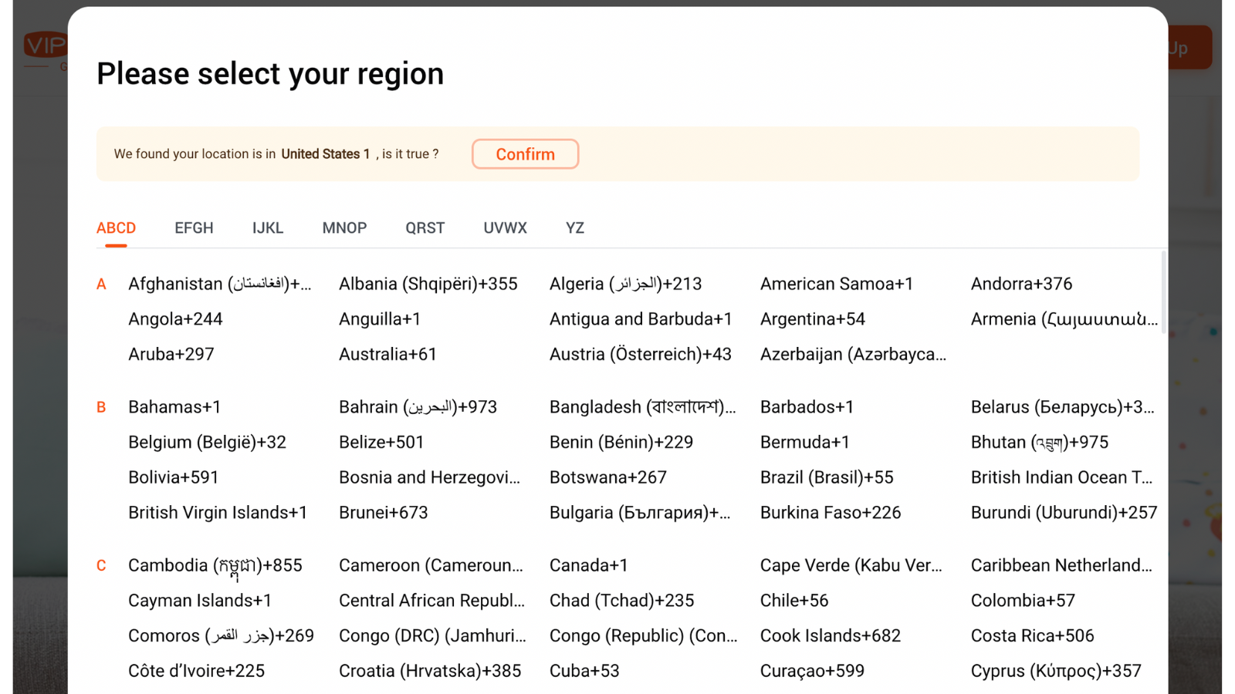Screen dimensions: 1235x694
Task: Select Croatia (Hrvatska) +385
Action: click(430, 672)
